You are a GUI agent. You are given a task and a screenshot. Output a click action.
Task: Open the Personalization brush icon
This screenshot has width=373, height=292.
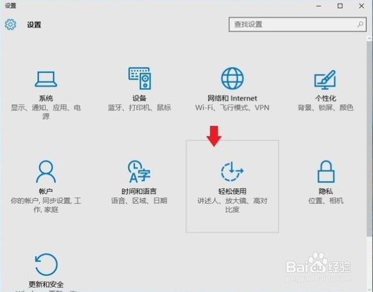[x=325, y=80]
